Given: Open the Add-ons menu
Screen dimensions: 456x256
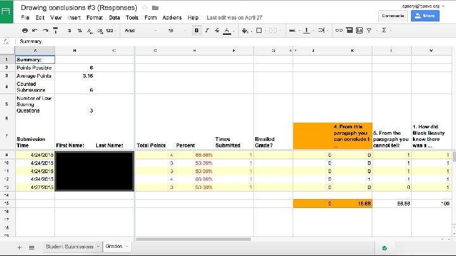Looking at the screenshot, I should tap(172, 18).
